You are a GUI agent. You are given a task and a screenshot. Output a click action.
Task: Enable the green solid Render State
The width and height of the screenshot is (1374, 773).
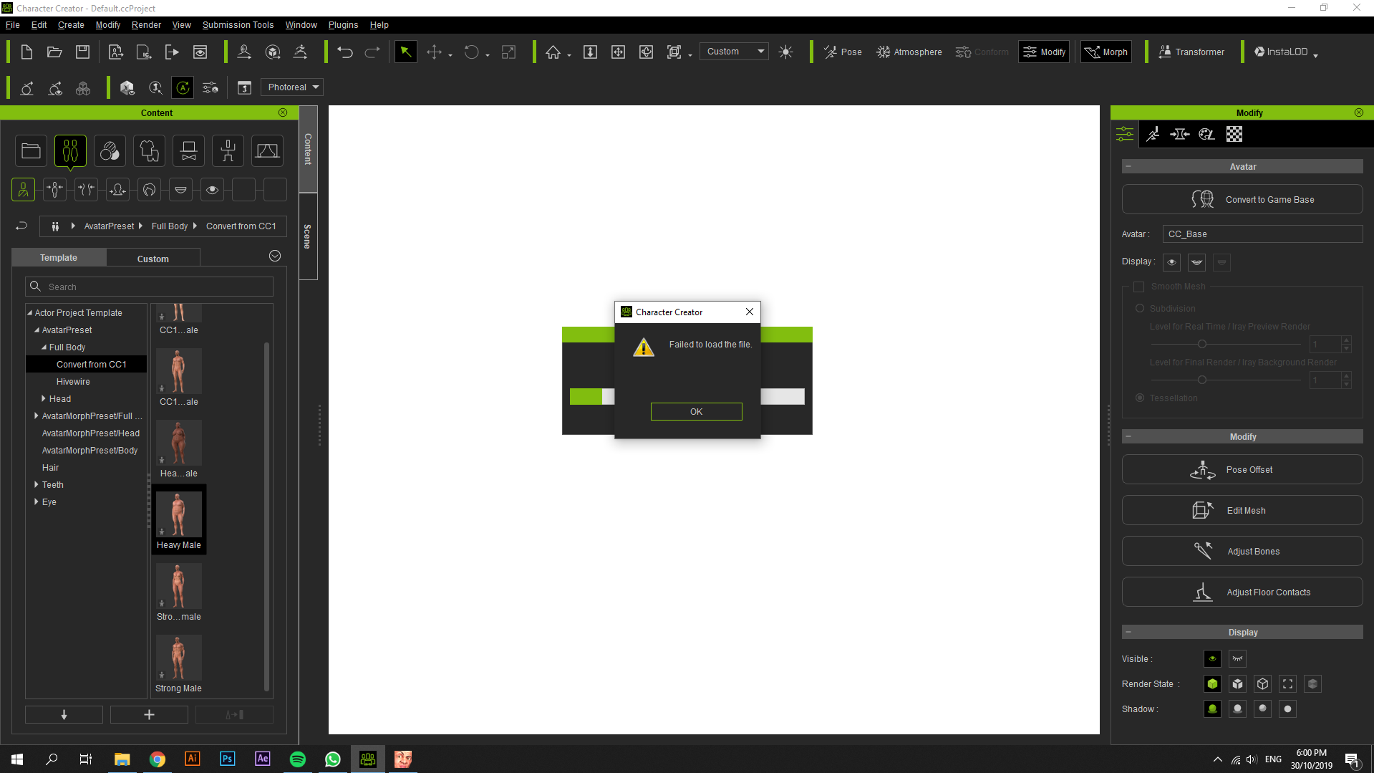tap(1212, 684)
